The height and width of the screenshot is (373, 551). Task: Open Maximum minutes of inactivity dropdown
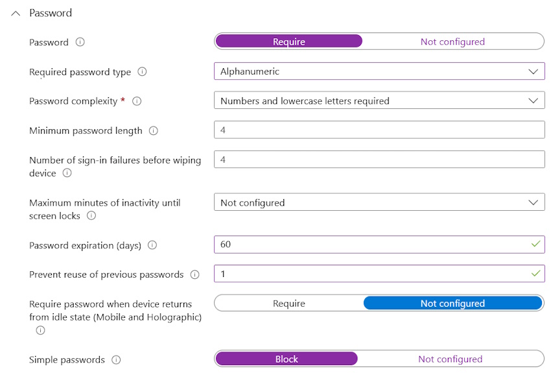pos(379,202)
